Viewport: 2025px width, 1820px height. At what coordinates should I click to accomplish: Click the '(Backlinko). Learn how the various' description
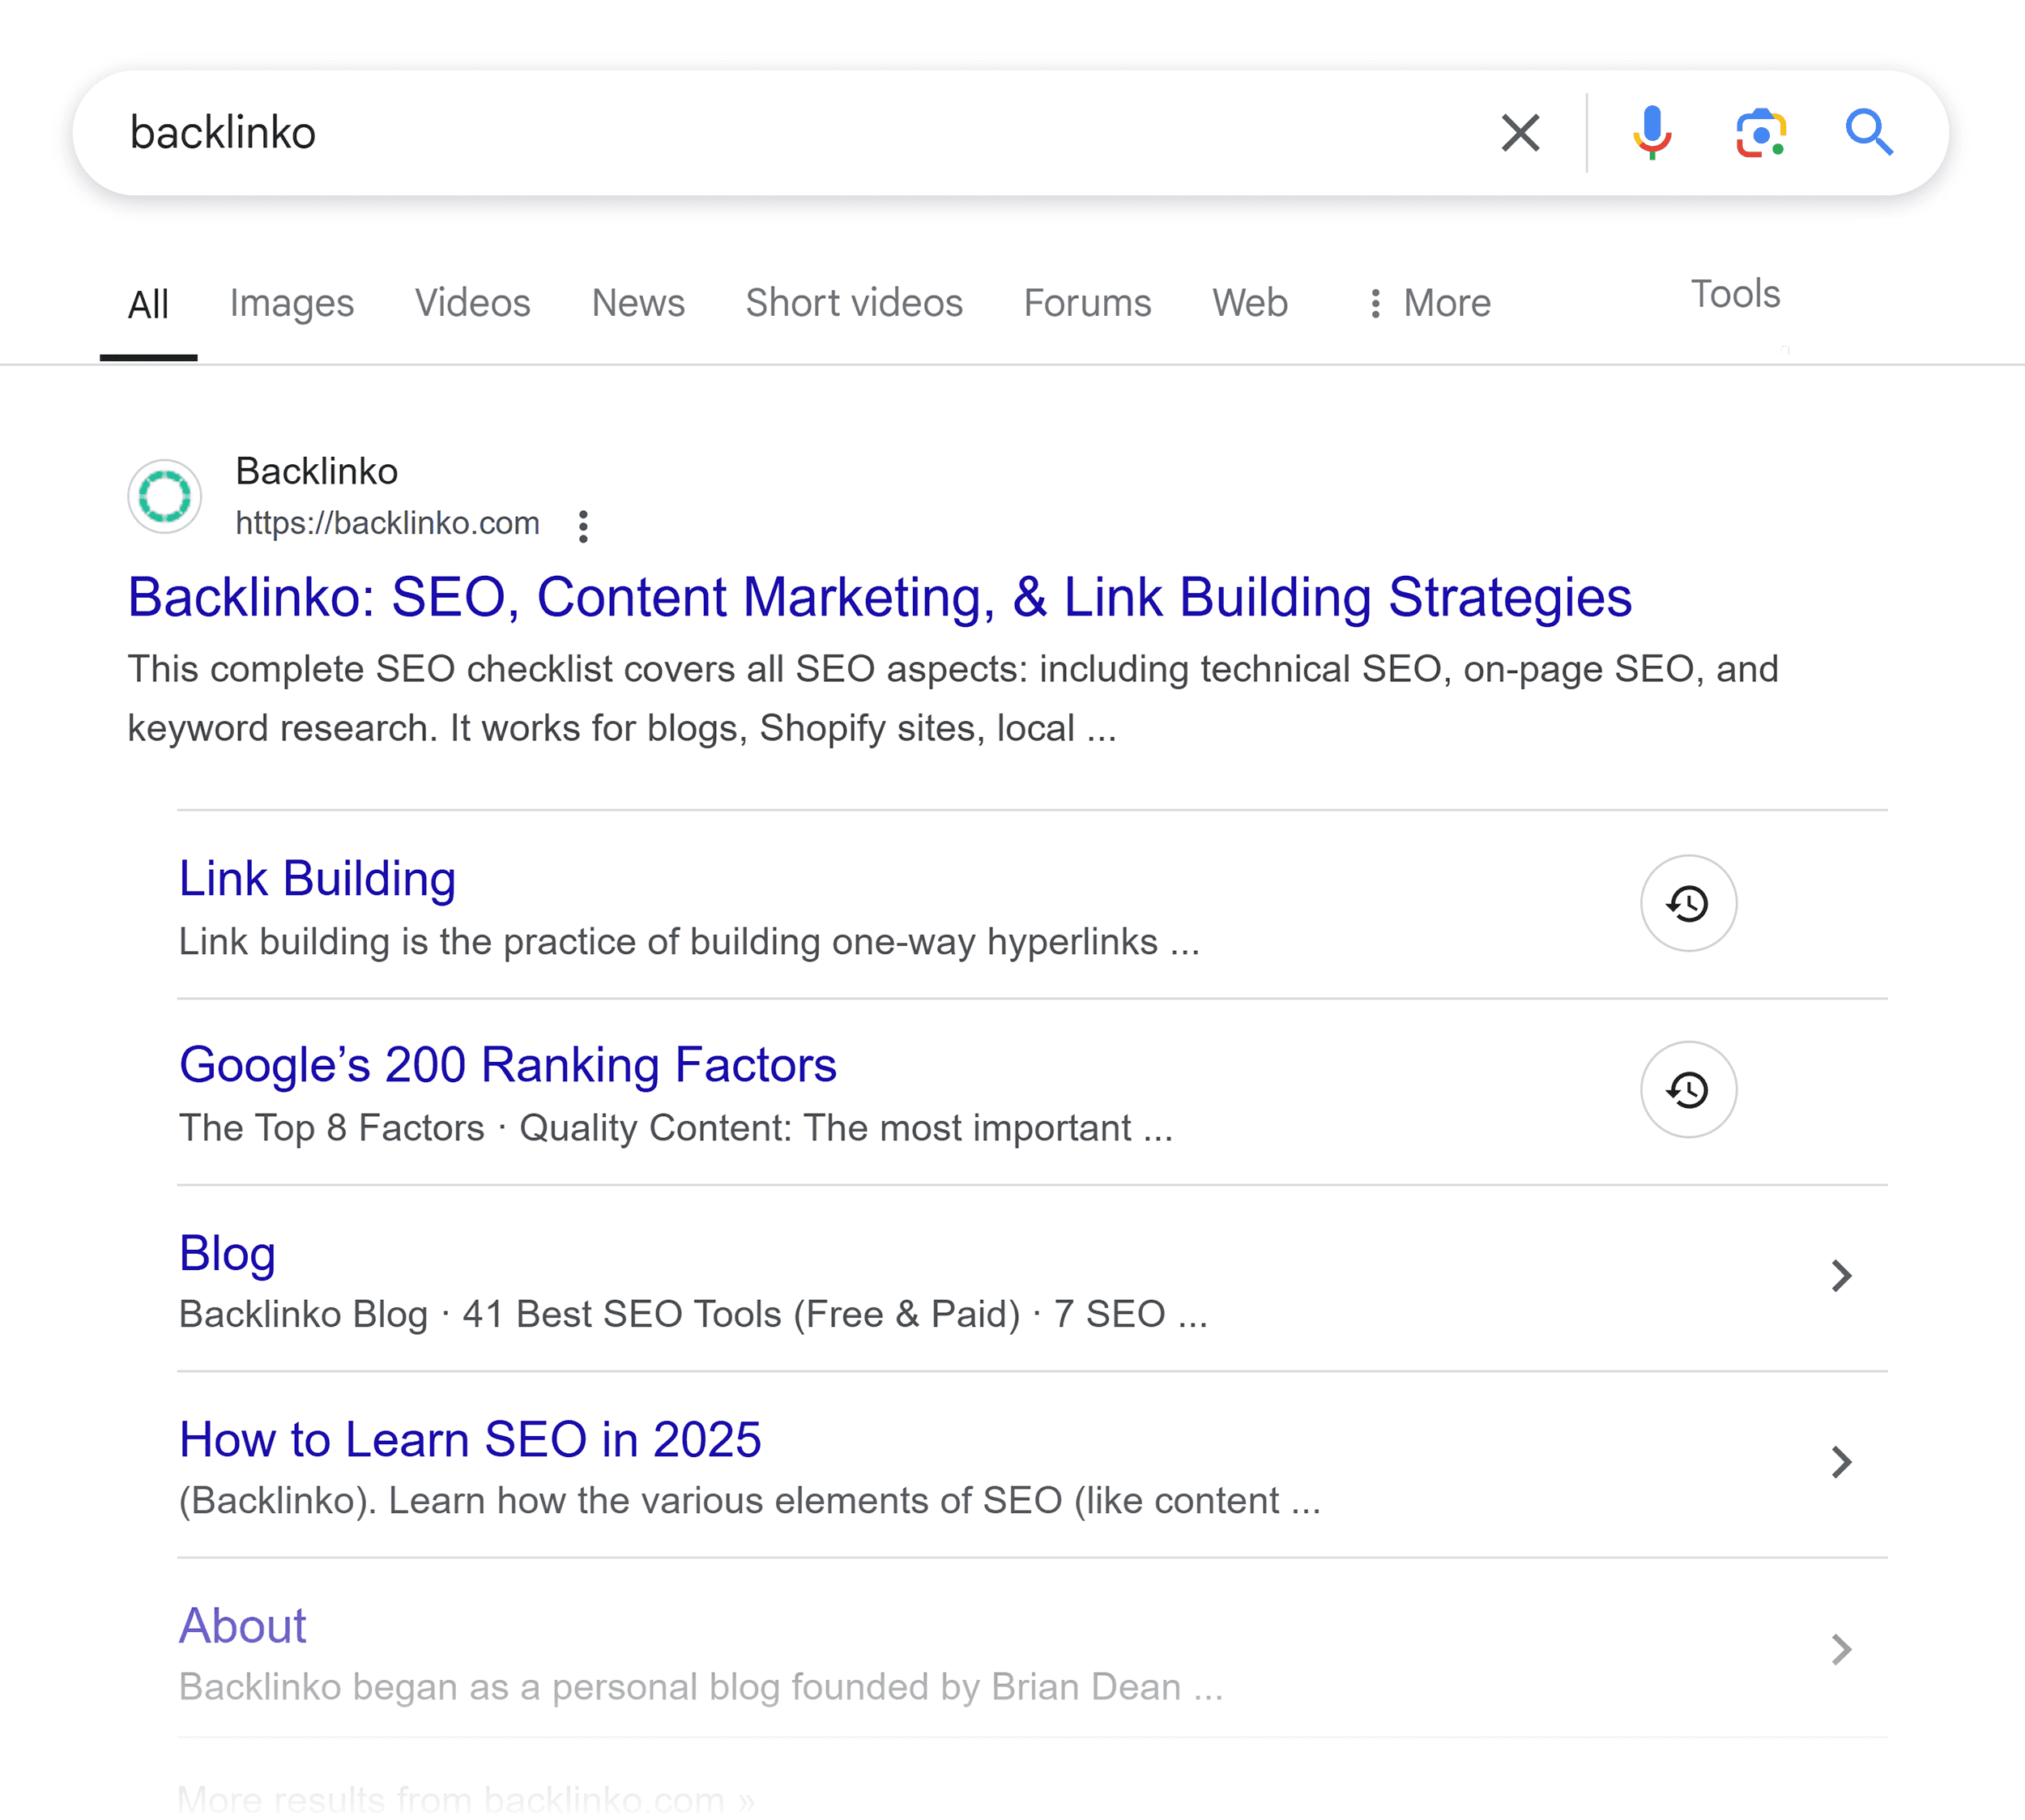[x=750, y=1501]
